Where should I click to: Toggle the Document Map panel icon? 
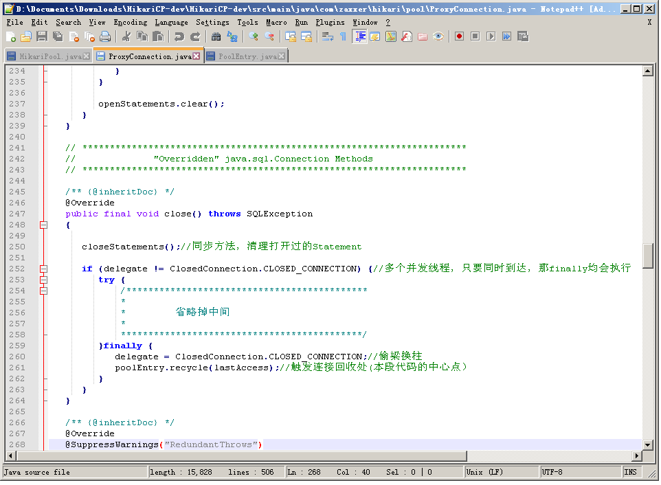pyautogui.click(x=391, y=37)
